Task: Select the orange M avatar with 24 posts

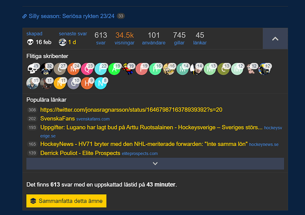Action: coord(74,69)
